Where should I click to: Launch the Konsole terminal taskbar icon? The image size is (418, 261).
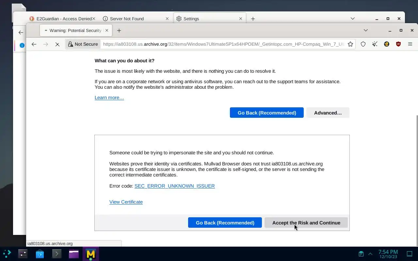click(x=57, y=253)
